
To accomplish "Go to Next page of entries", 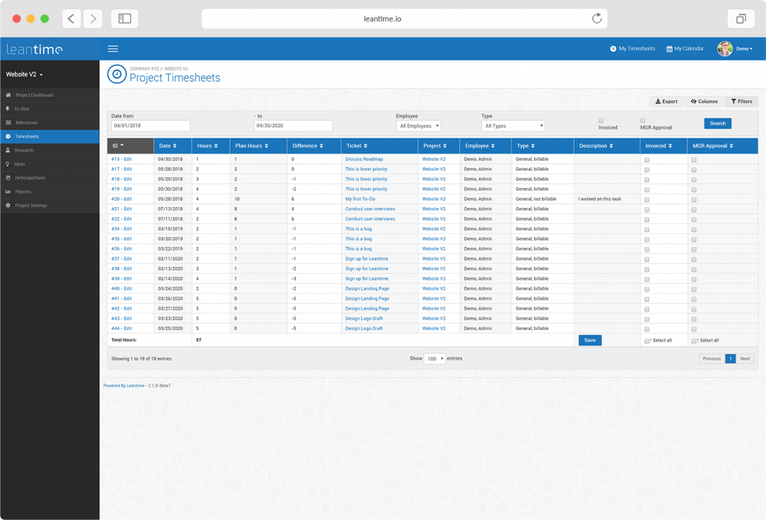I will coord(744,358).
